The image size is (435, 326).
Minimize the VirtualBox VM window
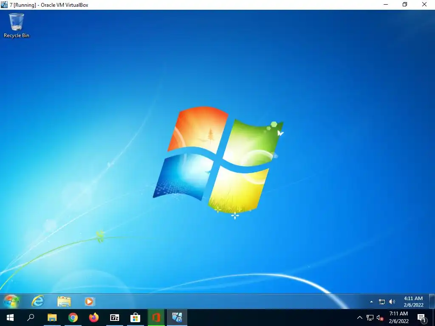[x=386, y=4]
